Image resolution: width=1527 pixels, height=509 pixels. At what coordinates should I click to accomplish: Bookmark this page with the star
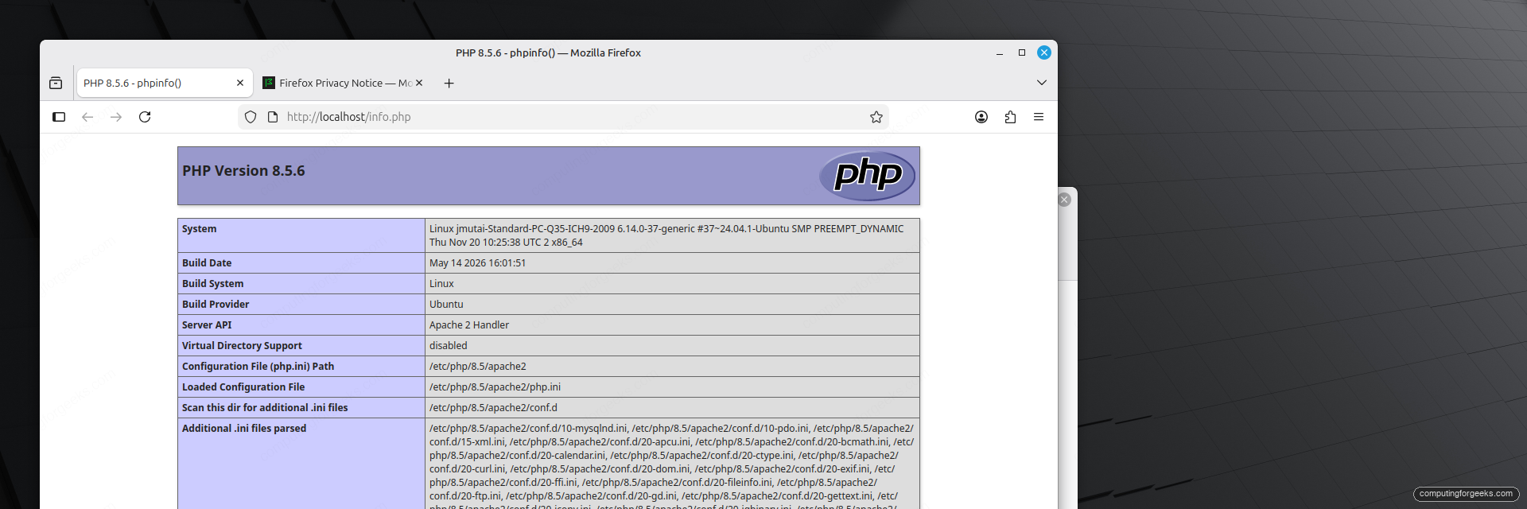(x=876, y=117)
